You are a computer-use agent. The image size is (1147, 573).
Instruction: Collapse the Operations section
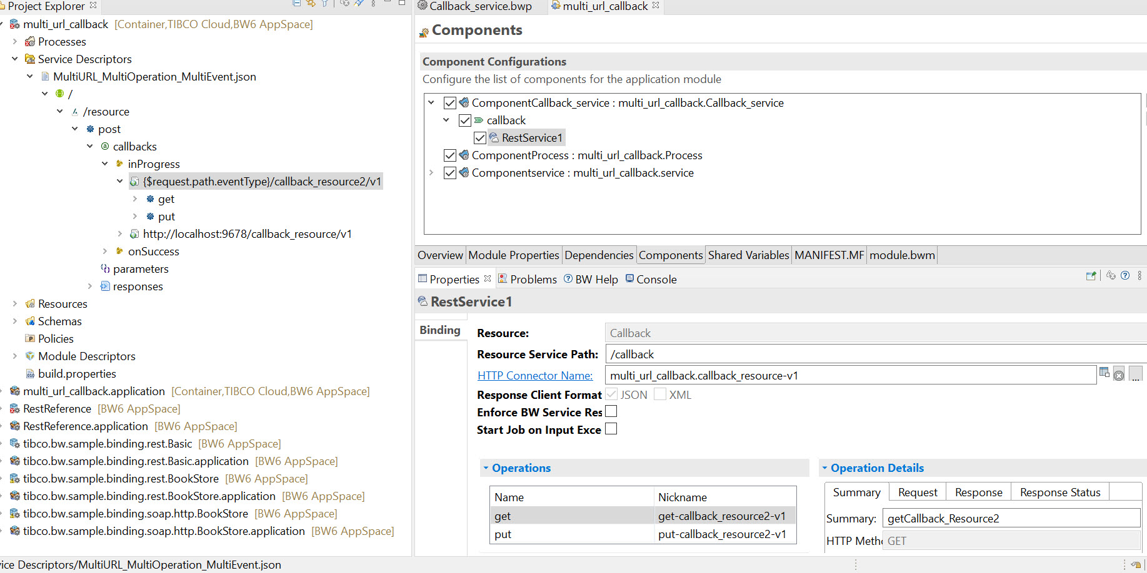tap(486, 468)
